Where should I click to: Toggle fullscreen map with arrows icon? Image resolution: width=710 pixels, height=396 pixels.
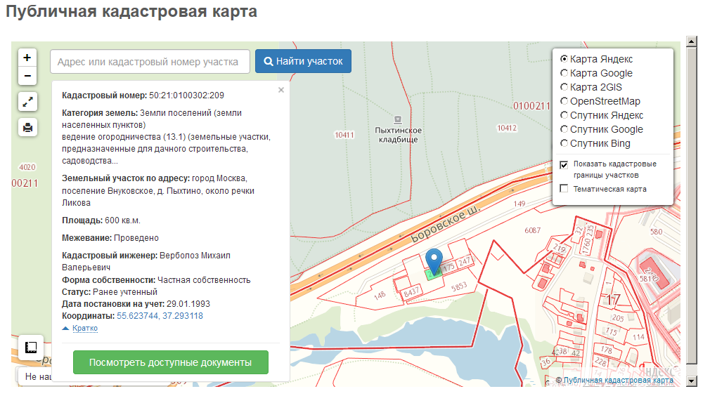coord(27,102)
